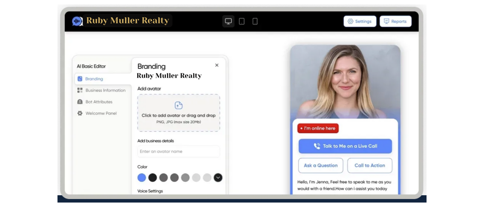The height and width of the screenshot is (207, 484).
Task: Click the Business Information grid icon
Action: [80, 90]
